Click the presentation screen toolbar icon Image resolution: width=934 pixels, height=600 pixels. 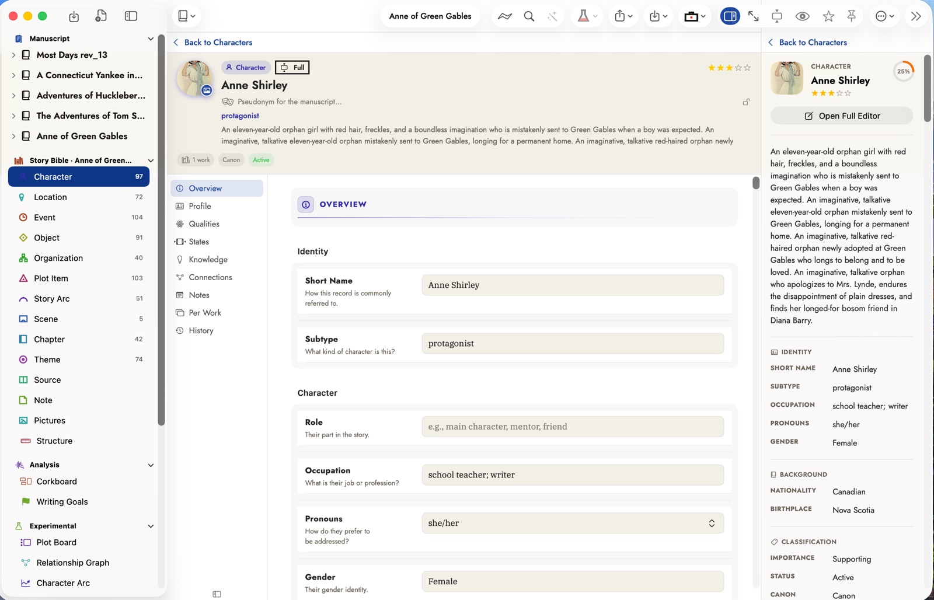pos(777,16)
